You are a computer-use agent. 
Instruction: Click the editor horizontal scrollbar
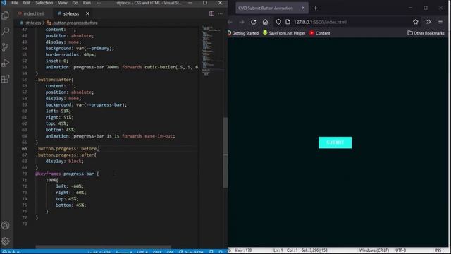coord(104,247)
